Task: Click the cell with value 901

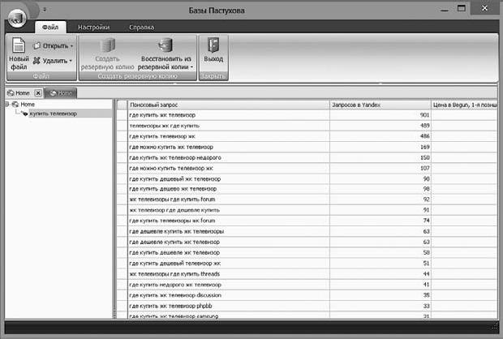Action: pyautogui.click(x=380, y=115)
